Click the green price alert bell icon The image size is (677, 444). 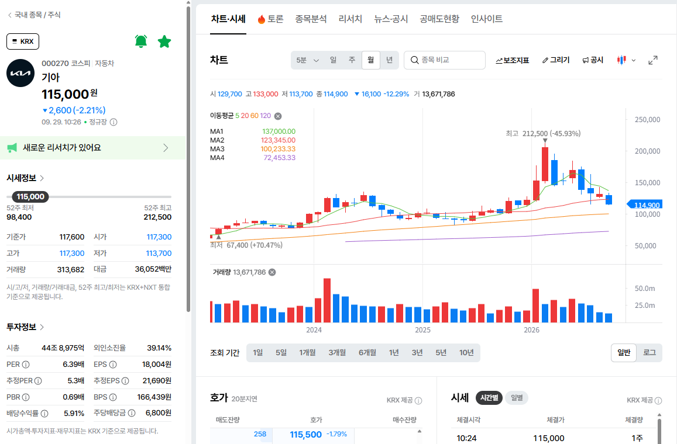click(x=141, y=41)
